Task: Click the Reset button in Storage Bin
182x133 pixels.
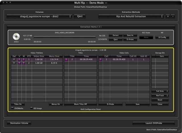Action: [x=160, y=100]
